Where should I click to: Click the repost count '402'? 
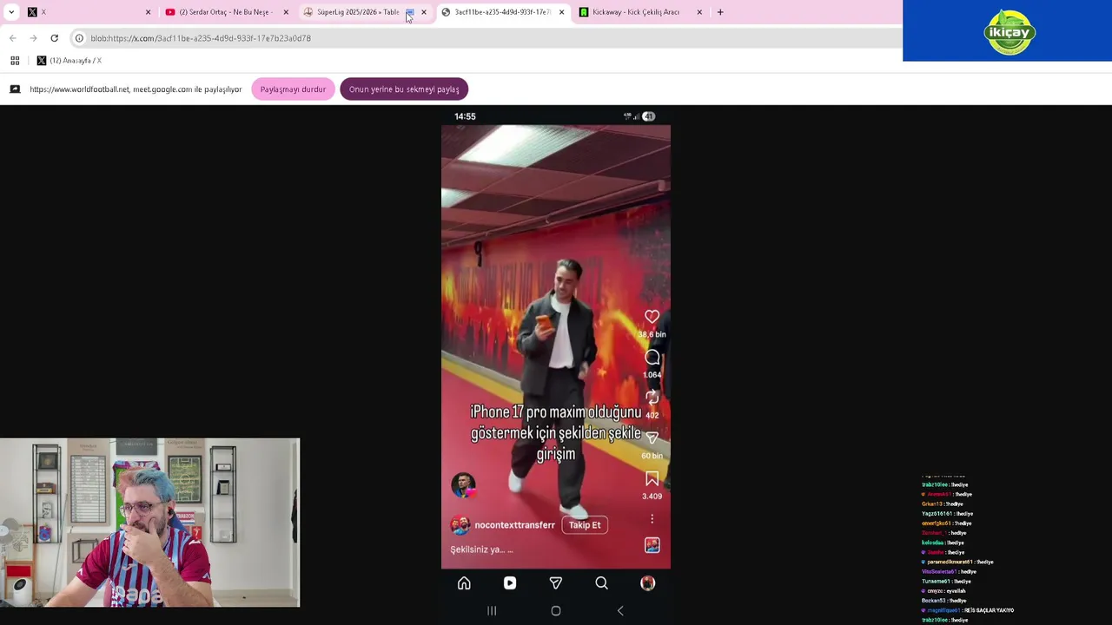pyautogui.click(x=652, y=415)
